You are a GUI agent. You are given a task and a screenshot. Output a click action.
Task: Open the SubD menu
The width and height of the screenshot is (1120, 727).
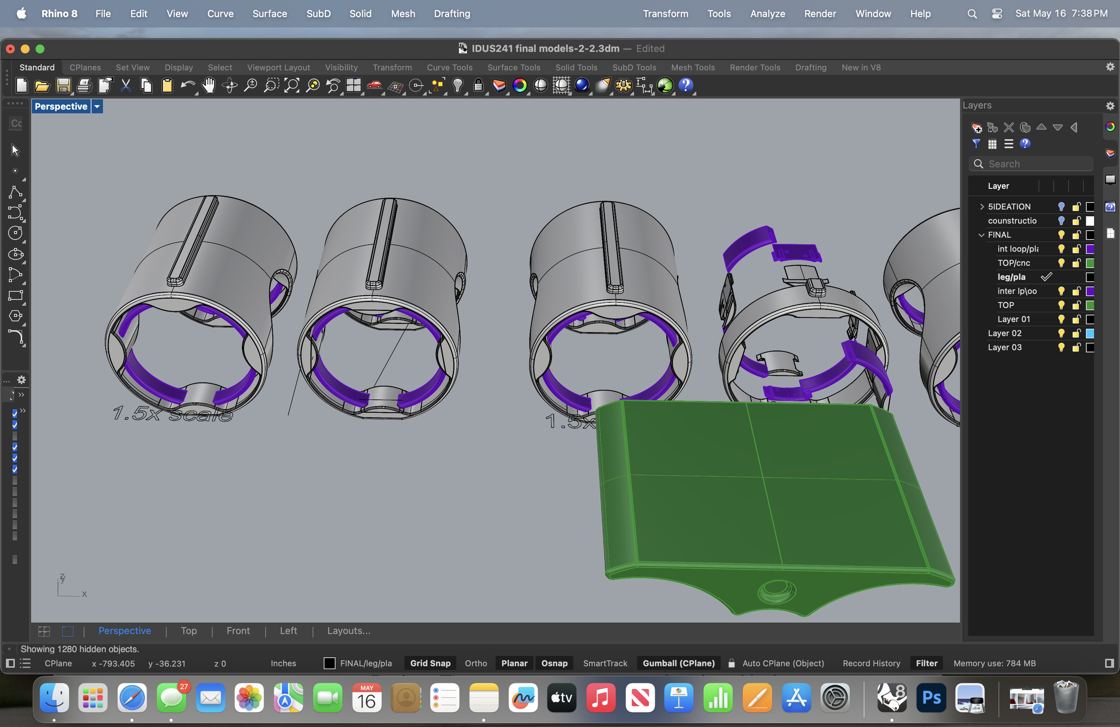[x=319, y=13]
